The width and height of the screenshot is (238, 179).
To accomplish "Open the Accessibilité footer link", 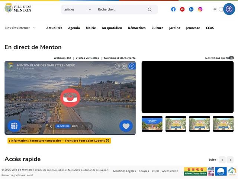I will click(x=170, y=171).
